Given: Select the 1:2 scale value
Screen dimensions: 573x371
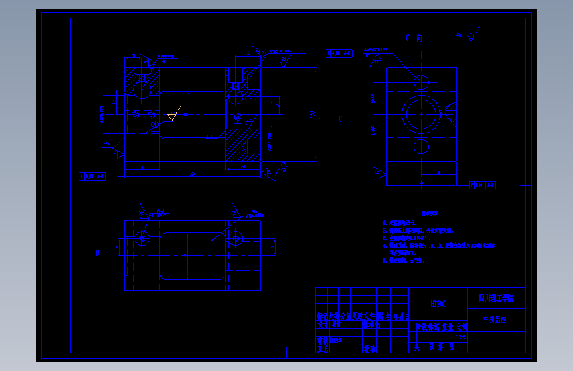Looking at the screenshot, I should click(x=460, y=337).
